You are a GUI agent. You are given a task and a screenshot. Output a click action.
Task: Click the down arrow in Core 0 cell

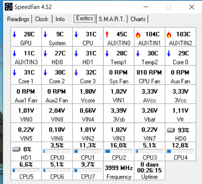[169, 54]
